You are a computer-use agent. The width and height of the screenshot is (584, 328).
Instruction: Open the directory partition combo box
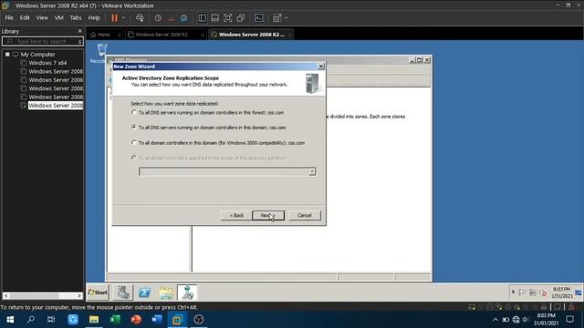[227, 171]
